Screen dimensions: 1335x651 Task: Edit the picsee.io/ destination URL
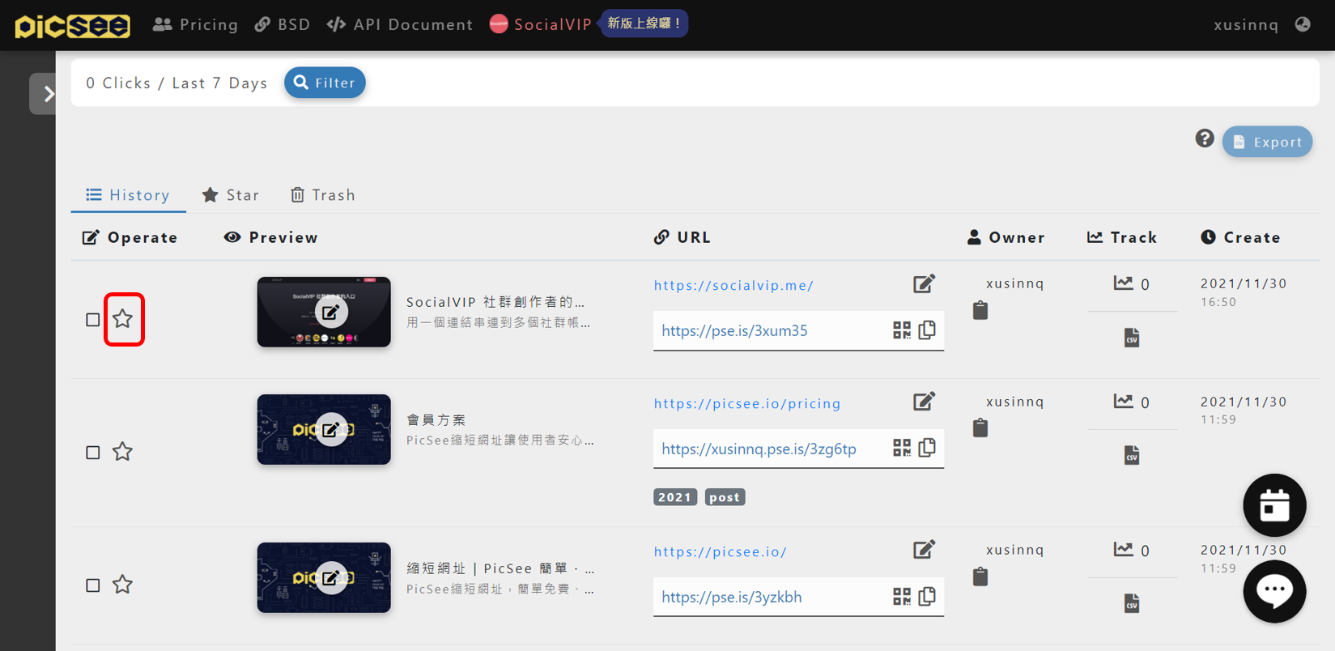pyautogui.click(x=924, y=550)
